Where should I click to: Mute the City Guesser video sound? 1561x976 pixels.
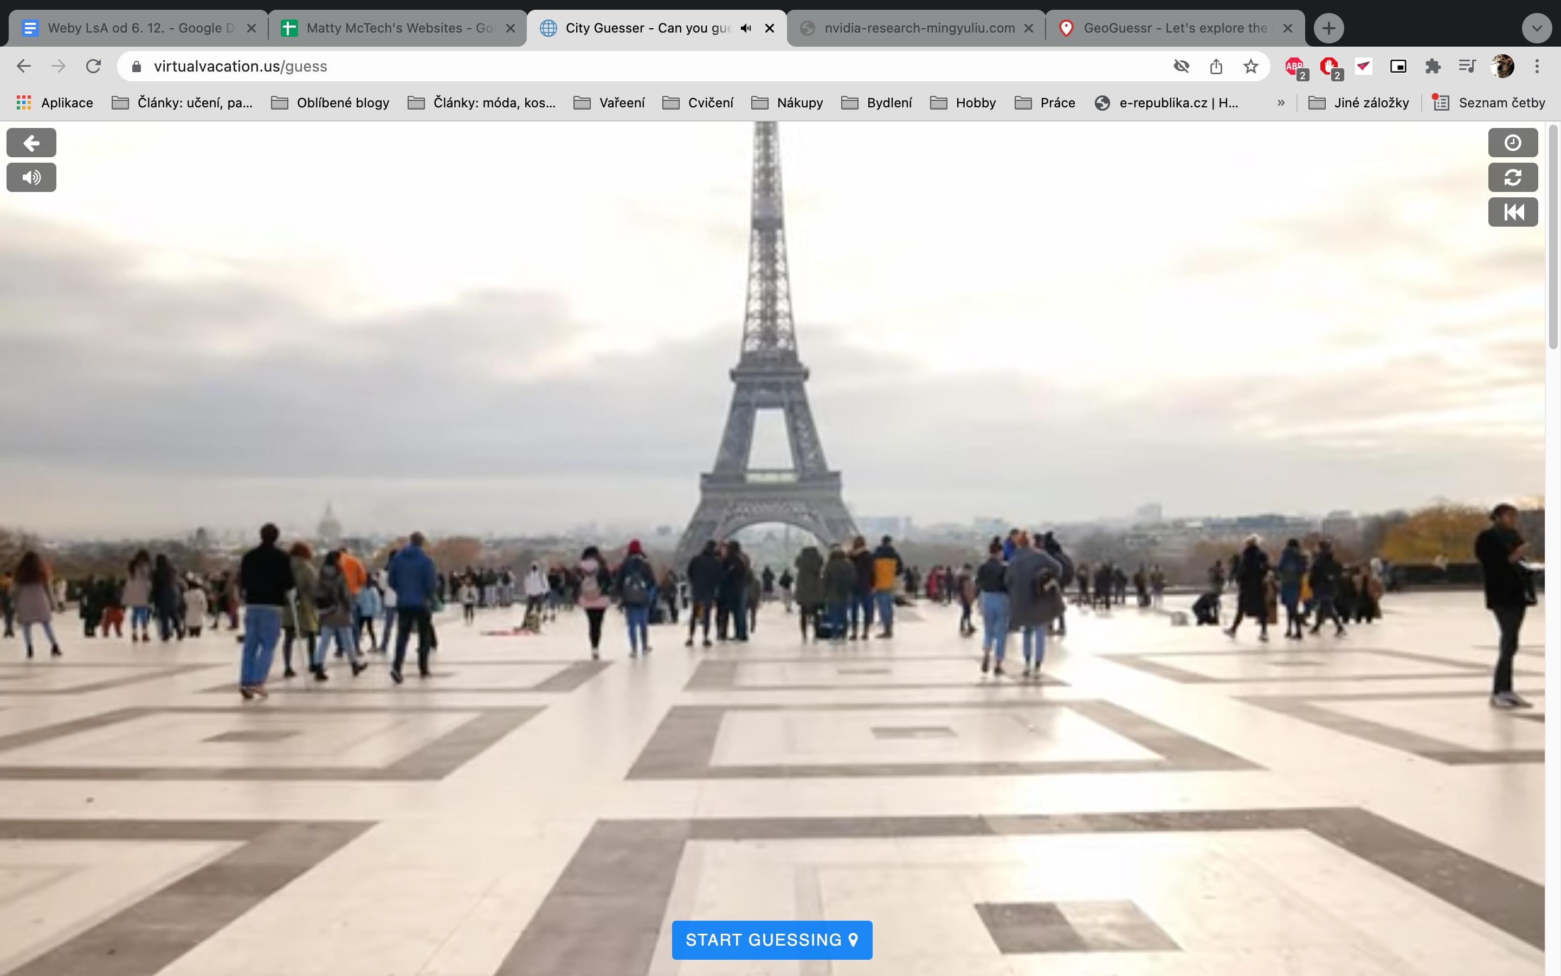tap(31, 177)
